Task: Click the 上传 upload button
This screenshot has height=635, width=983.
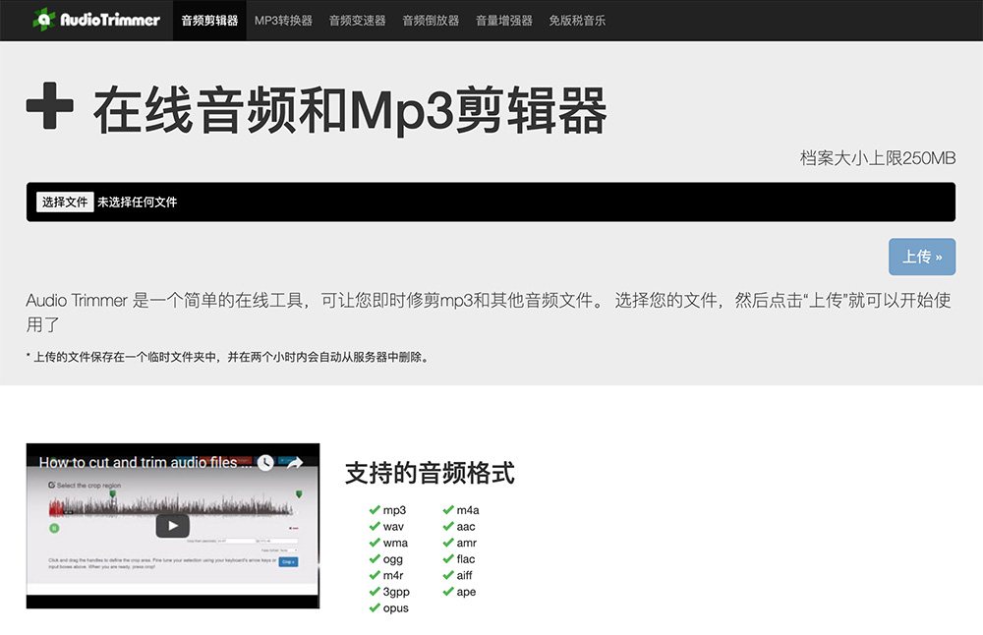Action: (x=922, y=257)
